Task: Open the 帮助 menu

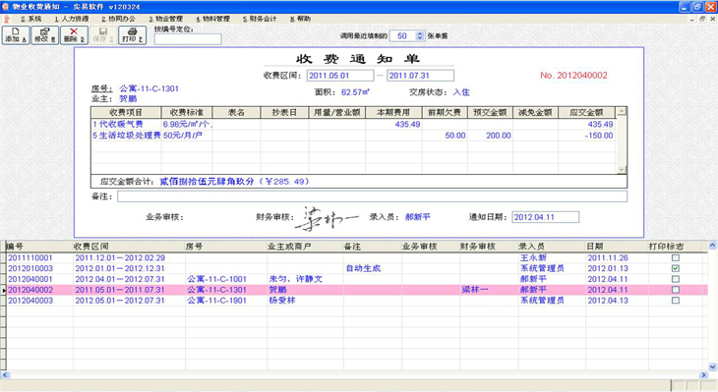Action: (300, 19)
